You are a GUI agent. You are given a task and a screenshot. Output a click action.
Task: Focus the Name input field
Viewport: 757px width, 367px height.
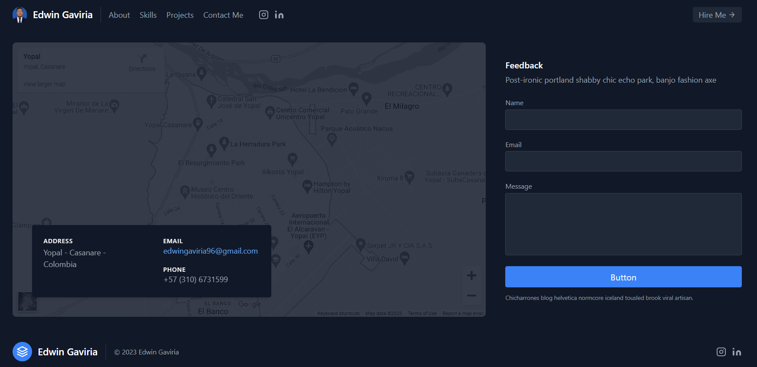tap(624, 119)
